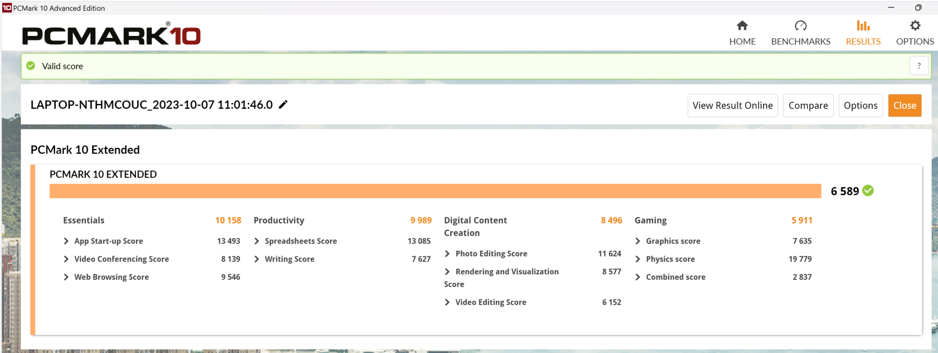938x353 pixels.
Task: Open Benchmarks via the gauge icon
Action: pos(800,26)
